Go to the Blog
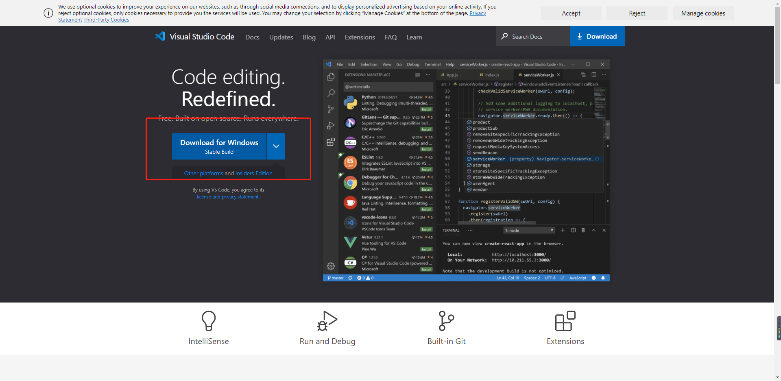The height and width of the screenshot is (381, 781). point(309,37)
